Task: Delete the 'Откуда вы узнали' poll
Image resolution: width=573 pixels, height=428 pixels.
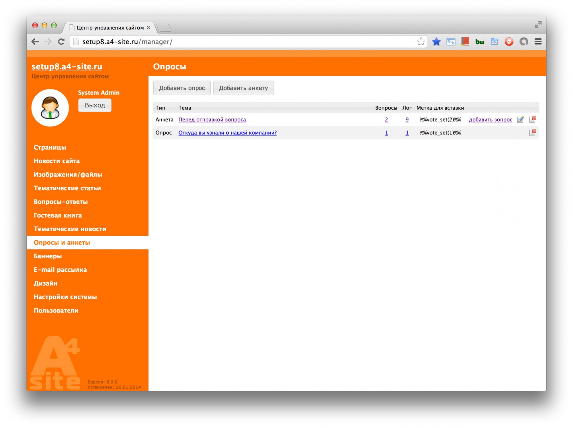Action: click(x=533, y=132)
